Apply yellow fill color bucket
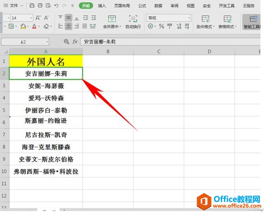 23,26
